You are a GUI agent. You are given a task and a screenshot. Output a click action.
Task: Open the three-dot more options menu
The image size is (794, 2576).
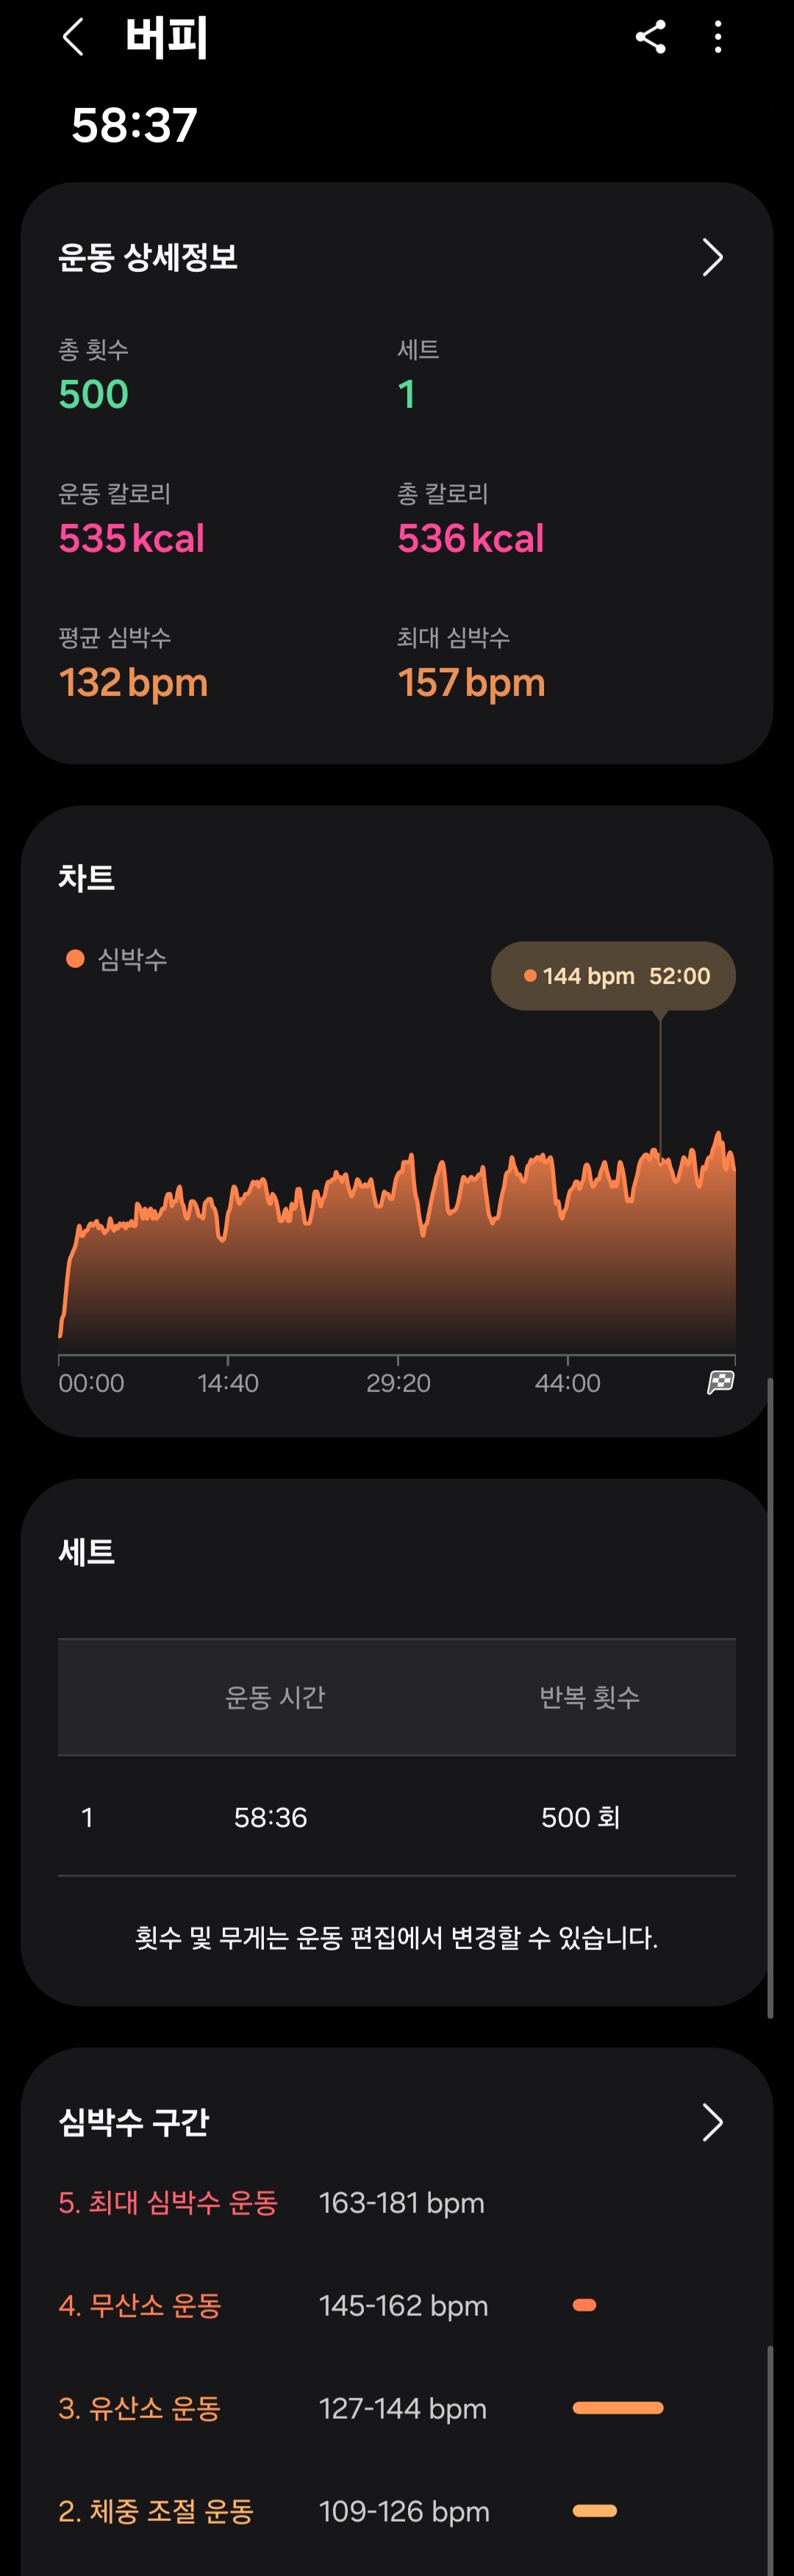click(718, 37)
